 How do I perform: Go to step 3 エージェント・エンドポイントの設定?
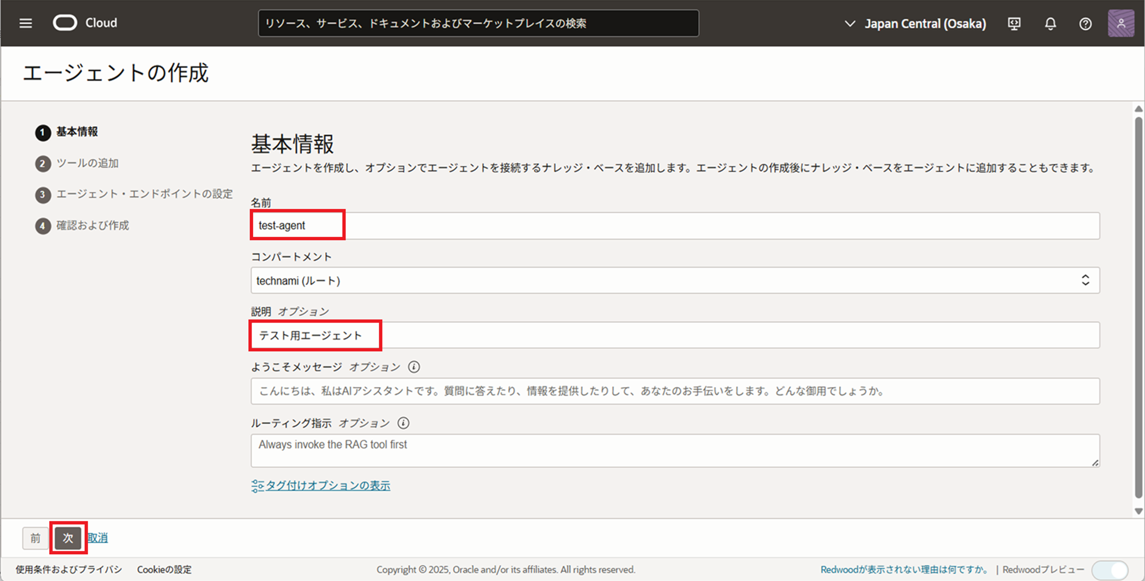click(x=134, y=194)
